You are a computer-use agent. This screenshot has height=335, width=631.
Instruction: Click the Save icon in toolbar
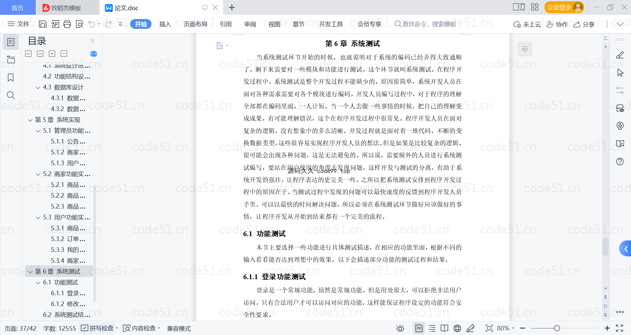tap(43, 24)
